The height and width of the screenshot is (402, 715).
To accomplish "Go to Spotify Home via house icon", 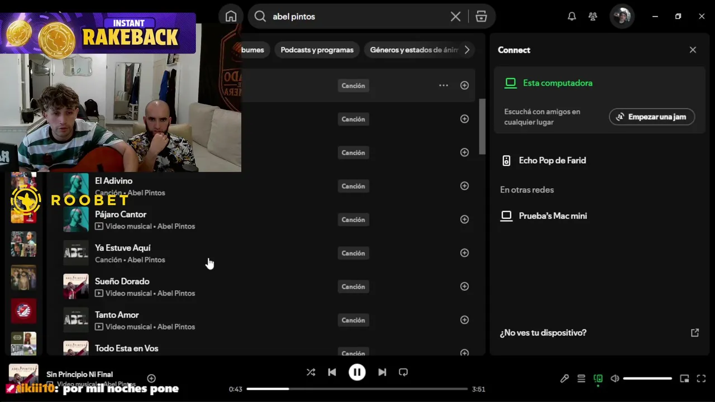I will (231, 17).
